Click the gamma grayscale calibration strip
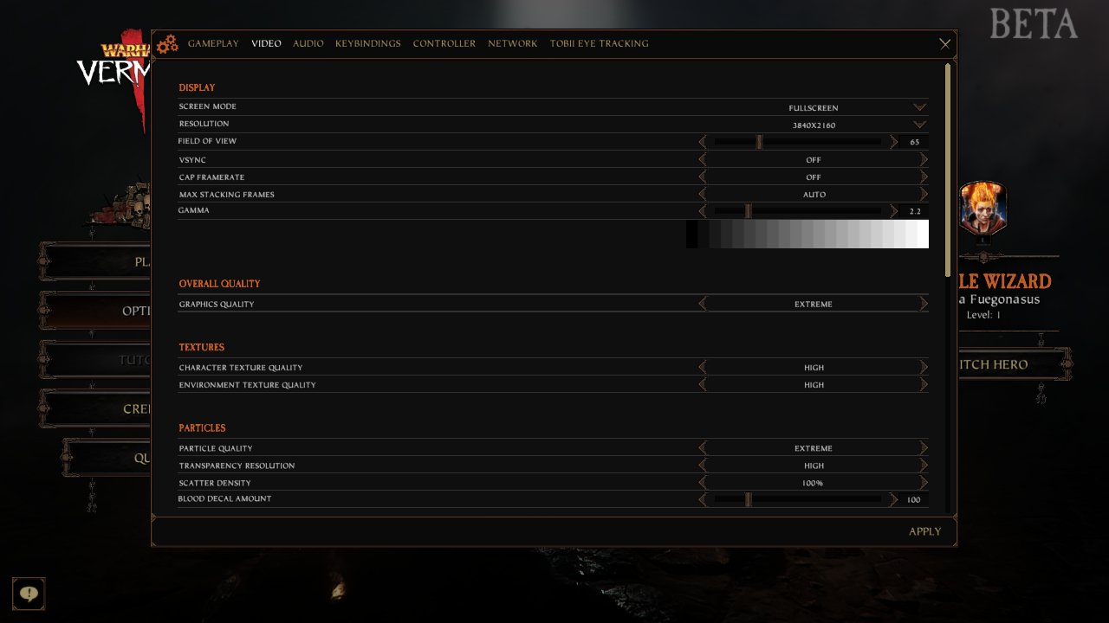The height and width of the screenshot is (623, 1109). (807, 234)
